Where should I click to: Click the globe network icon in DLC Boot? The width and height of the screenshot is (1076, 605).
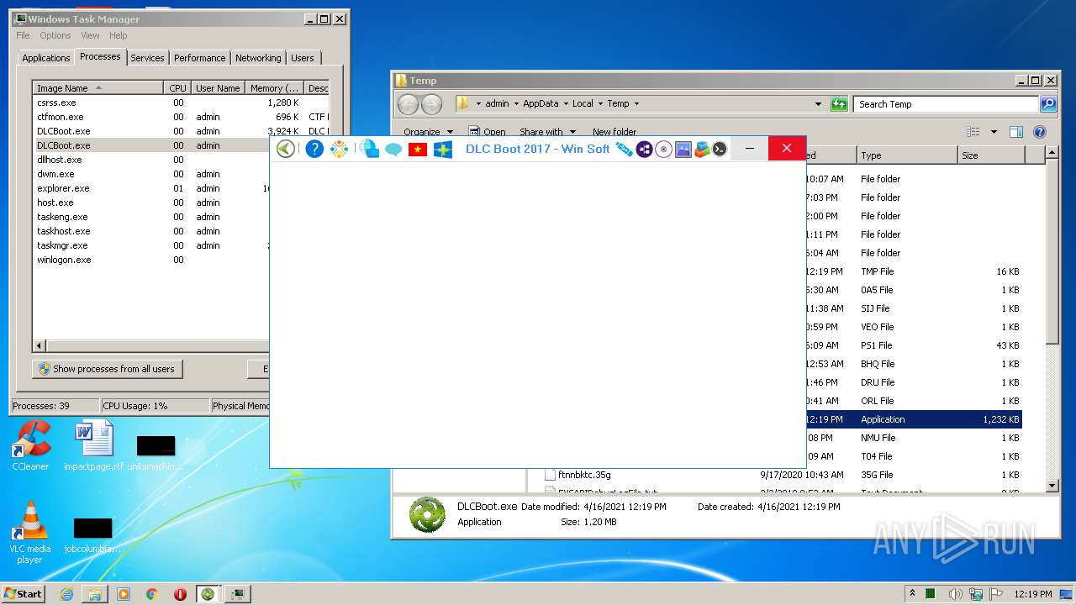tap(369, 149)
